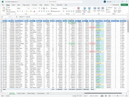129x97 pixels.
Task: Apply accounting dollar number format
Action: (63, 11)
